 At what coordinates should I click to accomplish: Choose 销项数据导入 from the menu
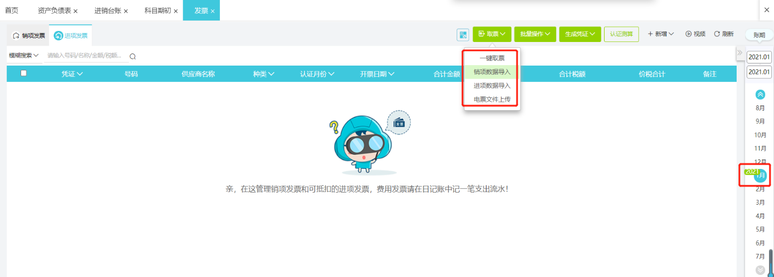492,72
